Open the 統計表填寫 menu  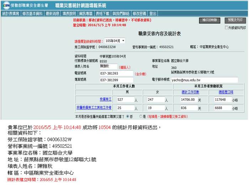tap(10, 14)
